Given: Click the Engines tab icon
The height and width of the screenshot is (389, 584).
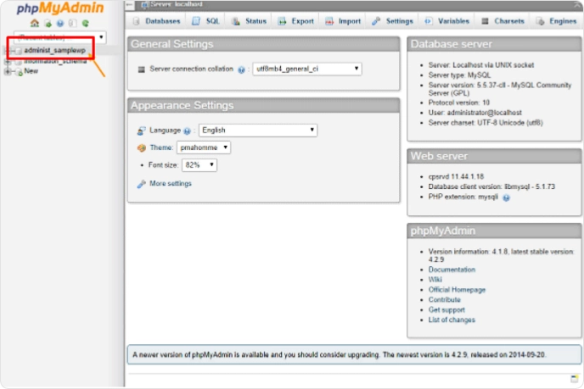Looking at the screenshot, I should pyautogui.click(x=540, y=21).
